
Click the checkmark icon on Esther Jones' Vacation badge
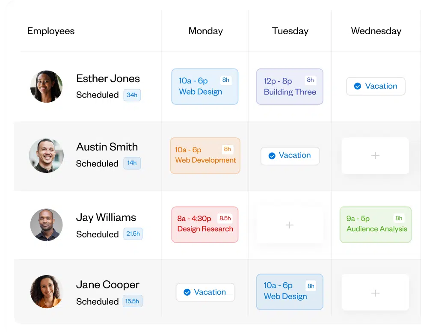pyautogui.click(x=358, y=86)
